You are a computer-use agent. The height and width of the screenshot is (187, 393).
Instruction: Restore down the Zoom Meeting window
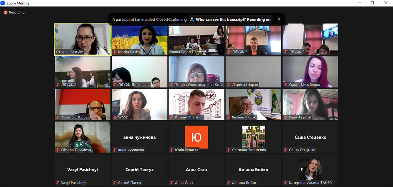372,3
